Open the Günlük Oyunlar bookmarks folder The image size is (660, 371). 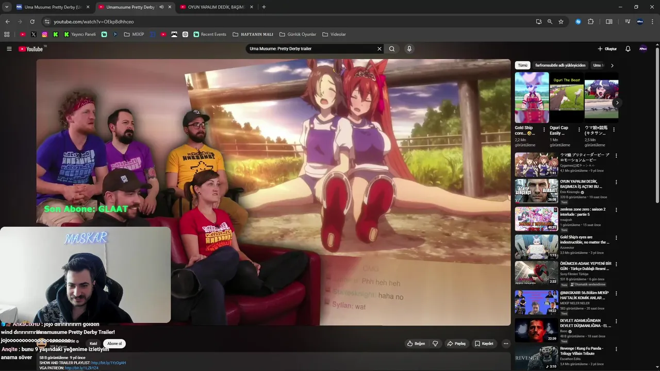(x=298, y=35)
